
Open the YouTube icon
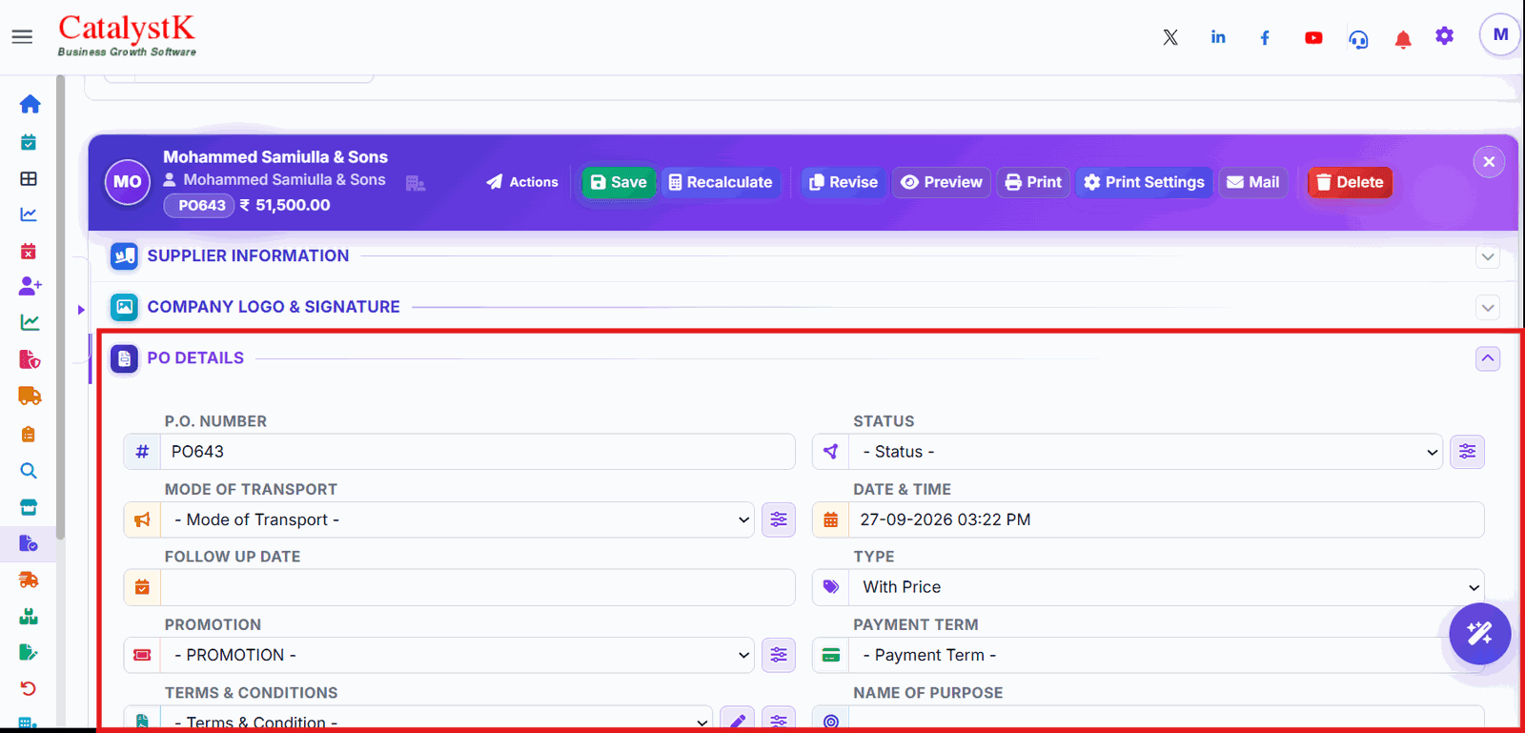1313,38
